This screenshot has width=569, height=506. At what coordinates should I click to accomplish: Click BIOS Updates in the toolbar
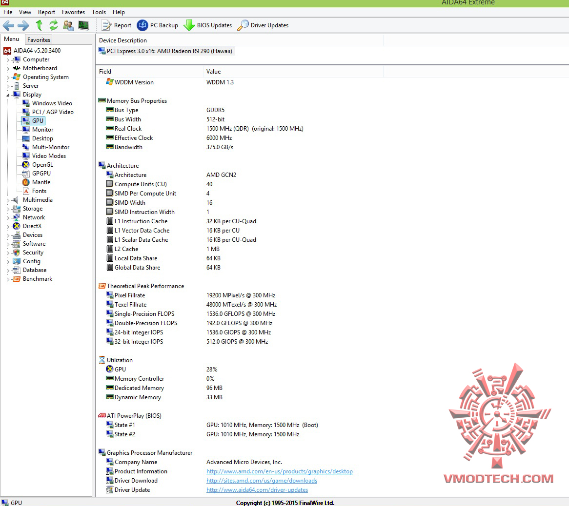pyautogui.click(x=207, y=25)
